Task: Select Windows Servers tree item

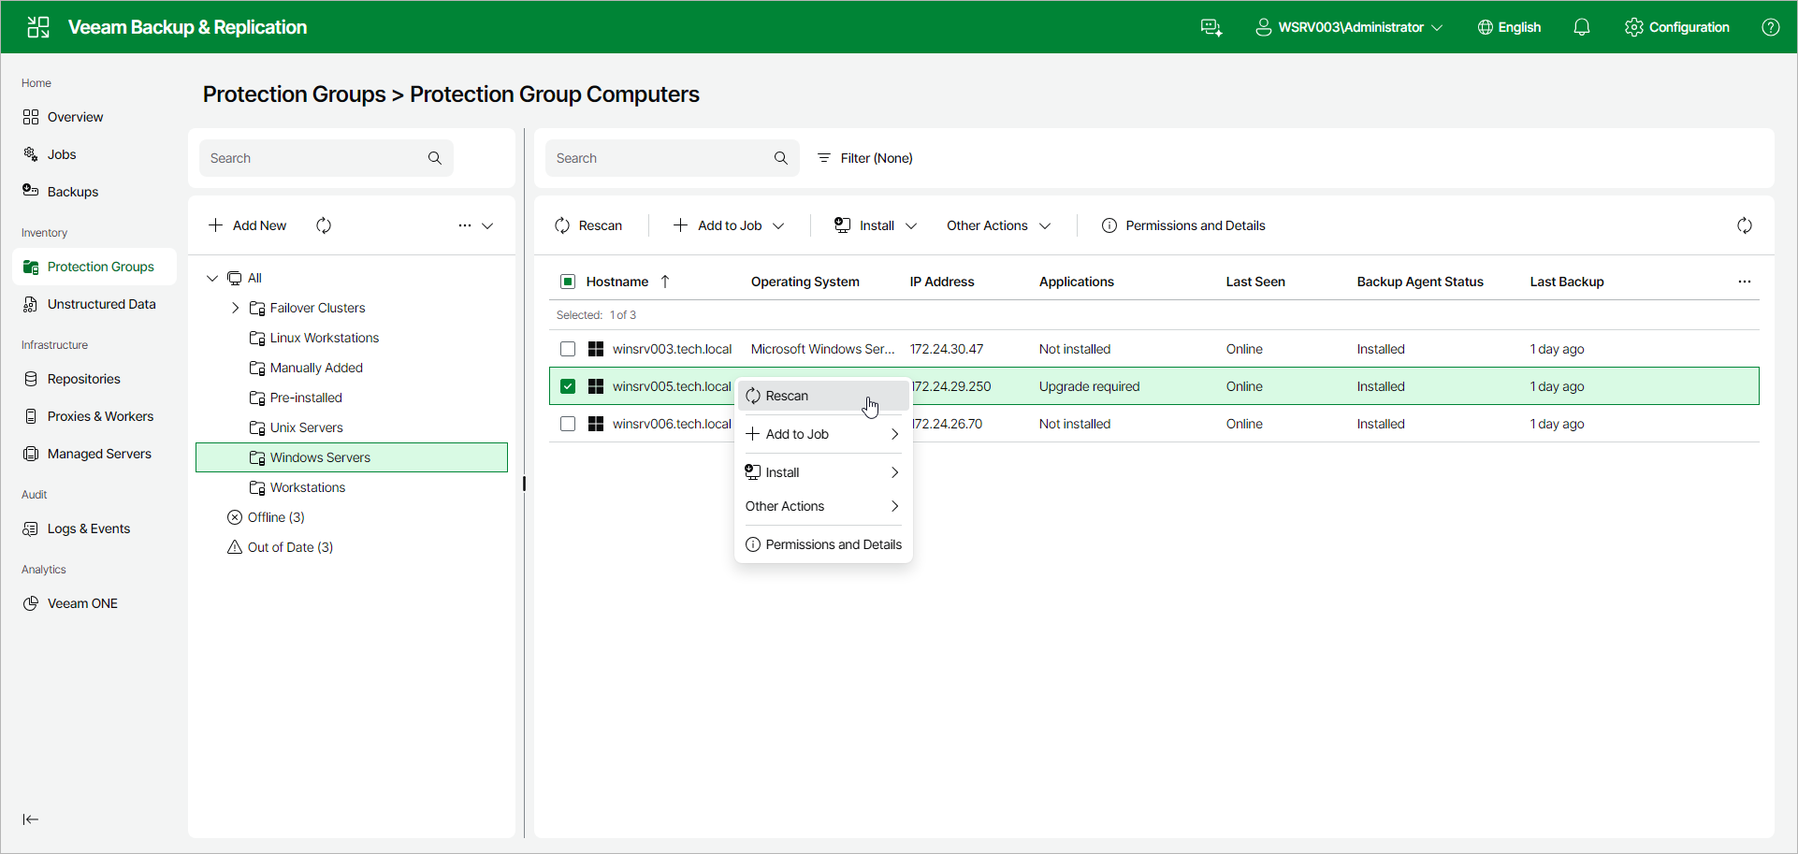Action: pyautogui.click(x=352, y=457)
